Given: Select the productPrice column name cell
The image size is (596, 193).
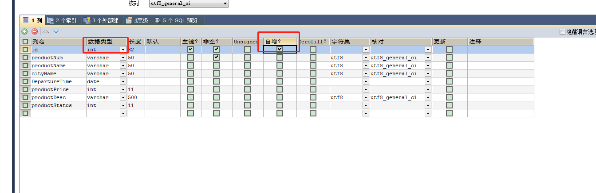Looking at the screenshot, I should [x=58, y=89].
